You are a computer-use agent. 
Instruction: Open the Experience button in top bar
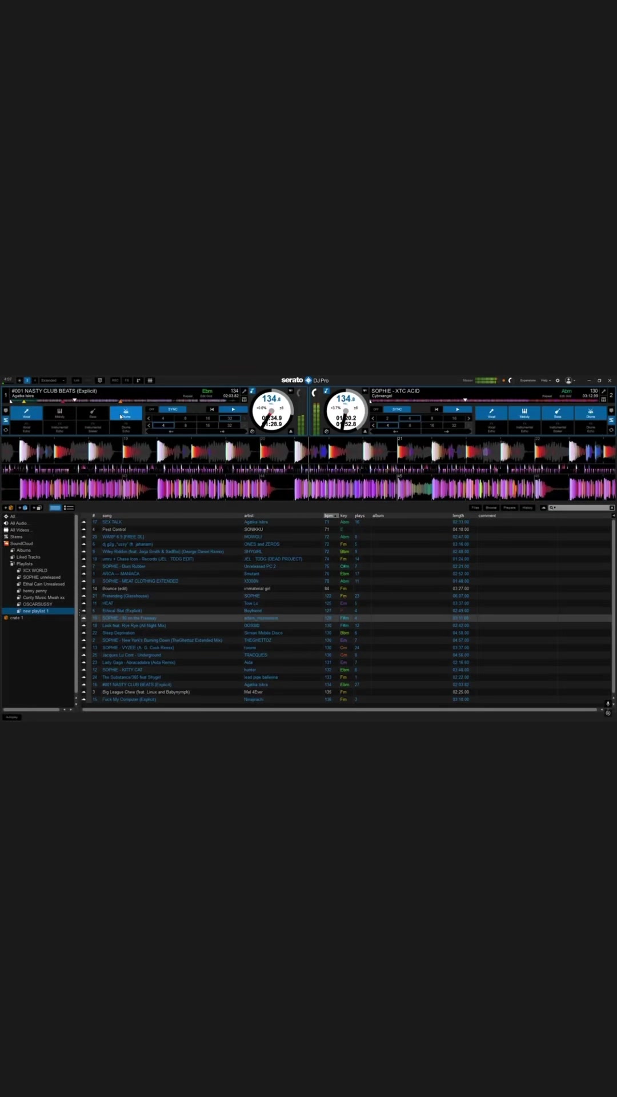click(528, 381)
